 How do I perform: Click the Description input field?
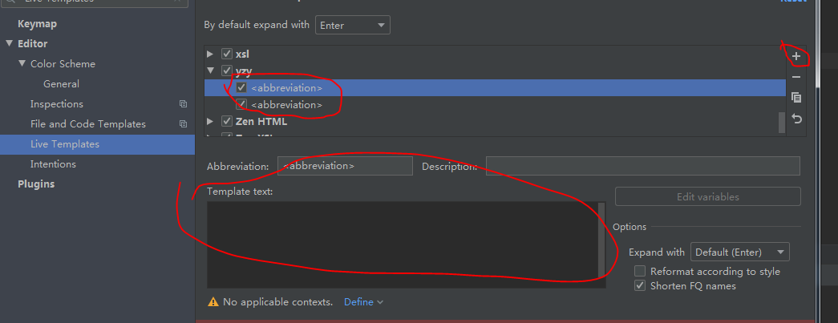pos(643,166)
